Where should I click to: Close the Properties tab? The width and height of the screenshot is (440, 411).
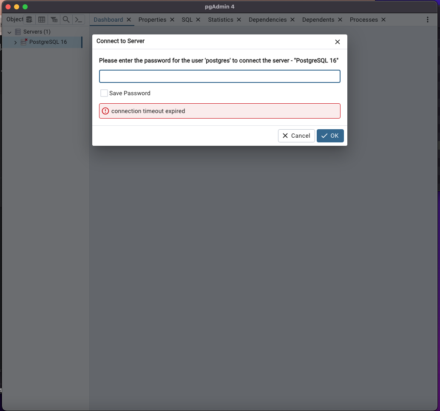(172, 19)
